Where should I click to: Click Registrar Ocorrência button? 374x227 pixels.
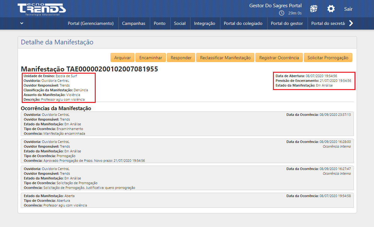point(279,58)
